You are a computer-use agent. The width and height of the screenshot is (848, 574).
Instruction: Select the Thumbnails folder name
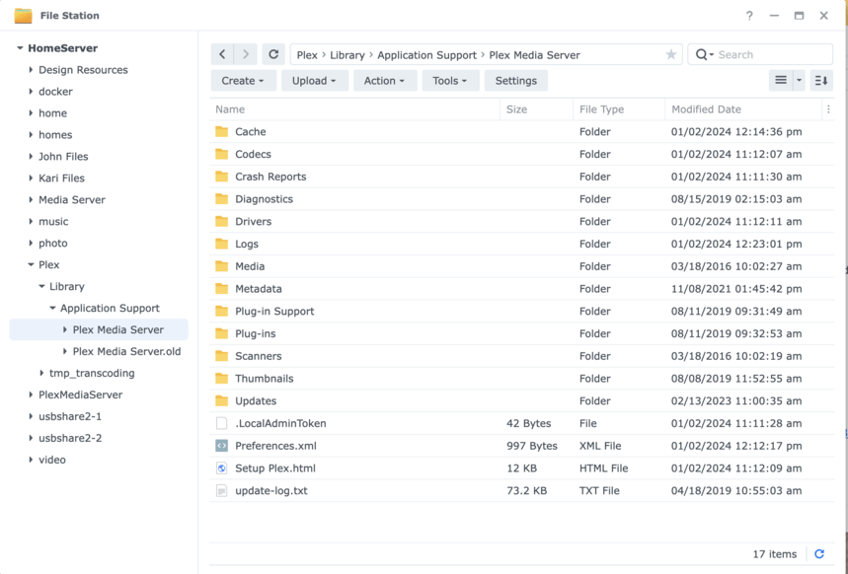[265, 379]
